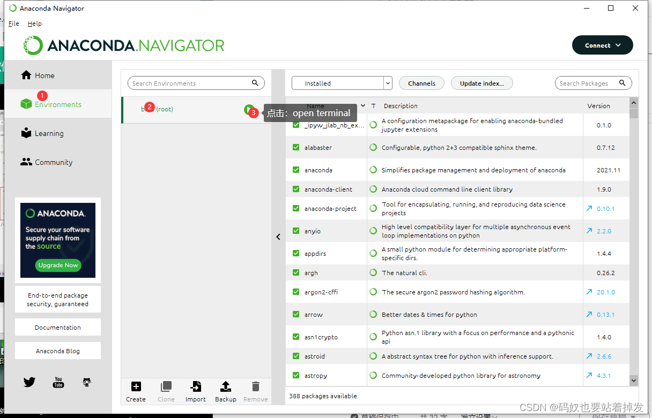Open the Documentation link

58,327
